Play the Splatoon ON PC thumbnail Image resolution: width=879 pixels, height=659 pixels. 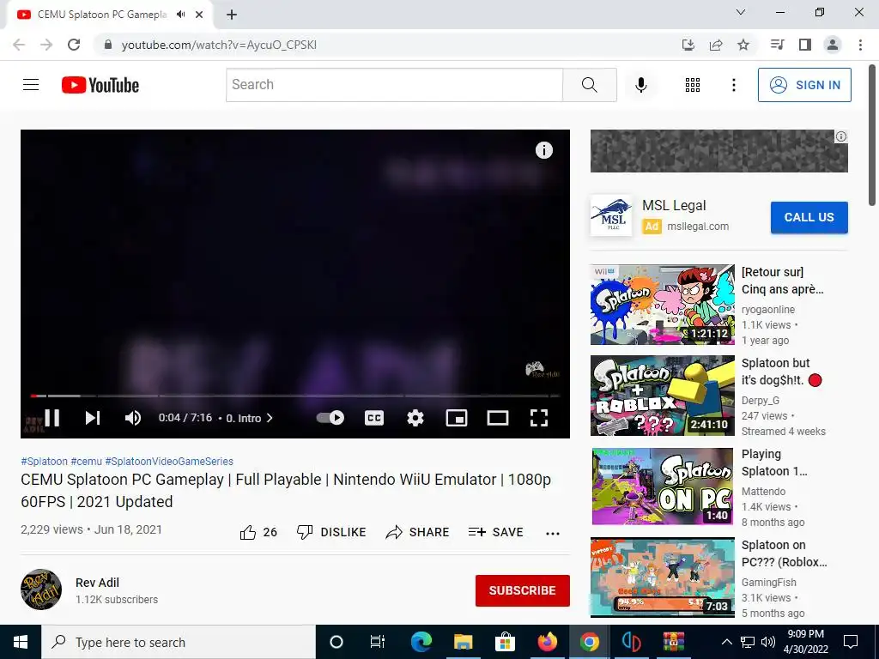[x=662, y=487]
